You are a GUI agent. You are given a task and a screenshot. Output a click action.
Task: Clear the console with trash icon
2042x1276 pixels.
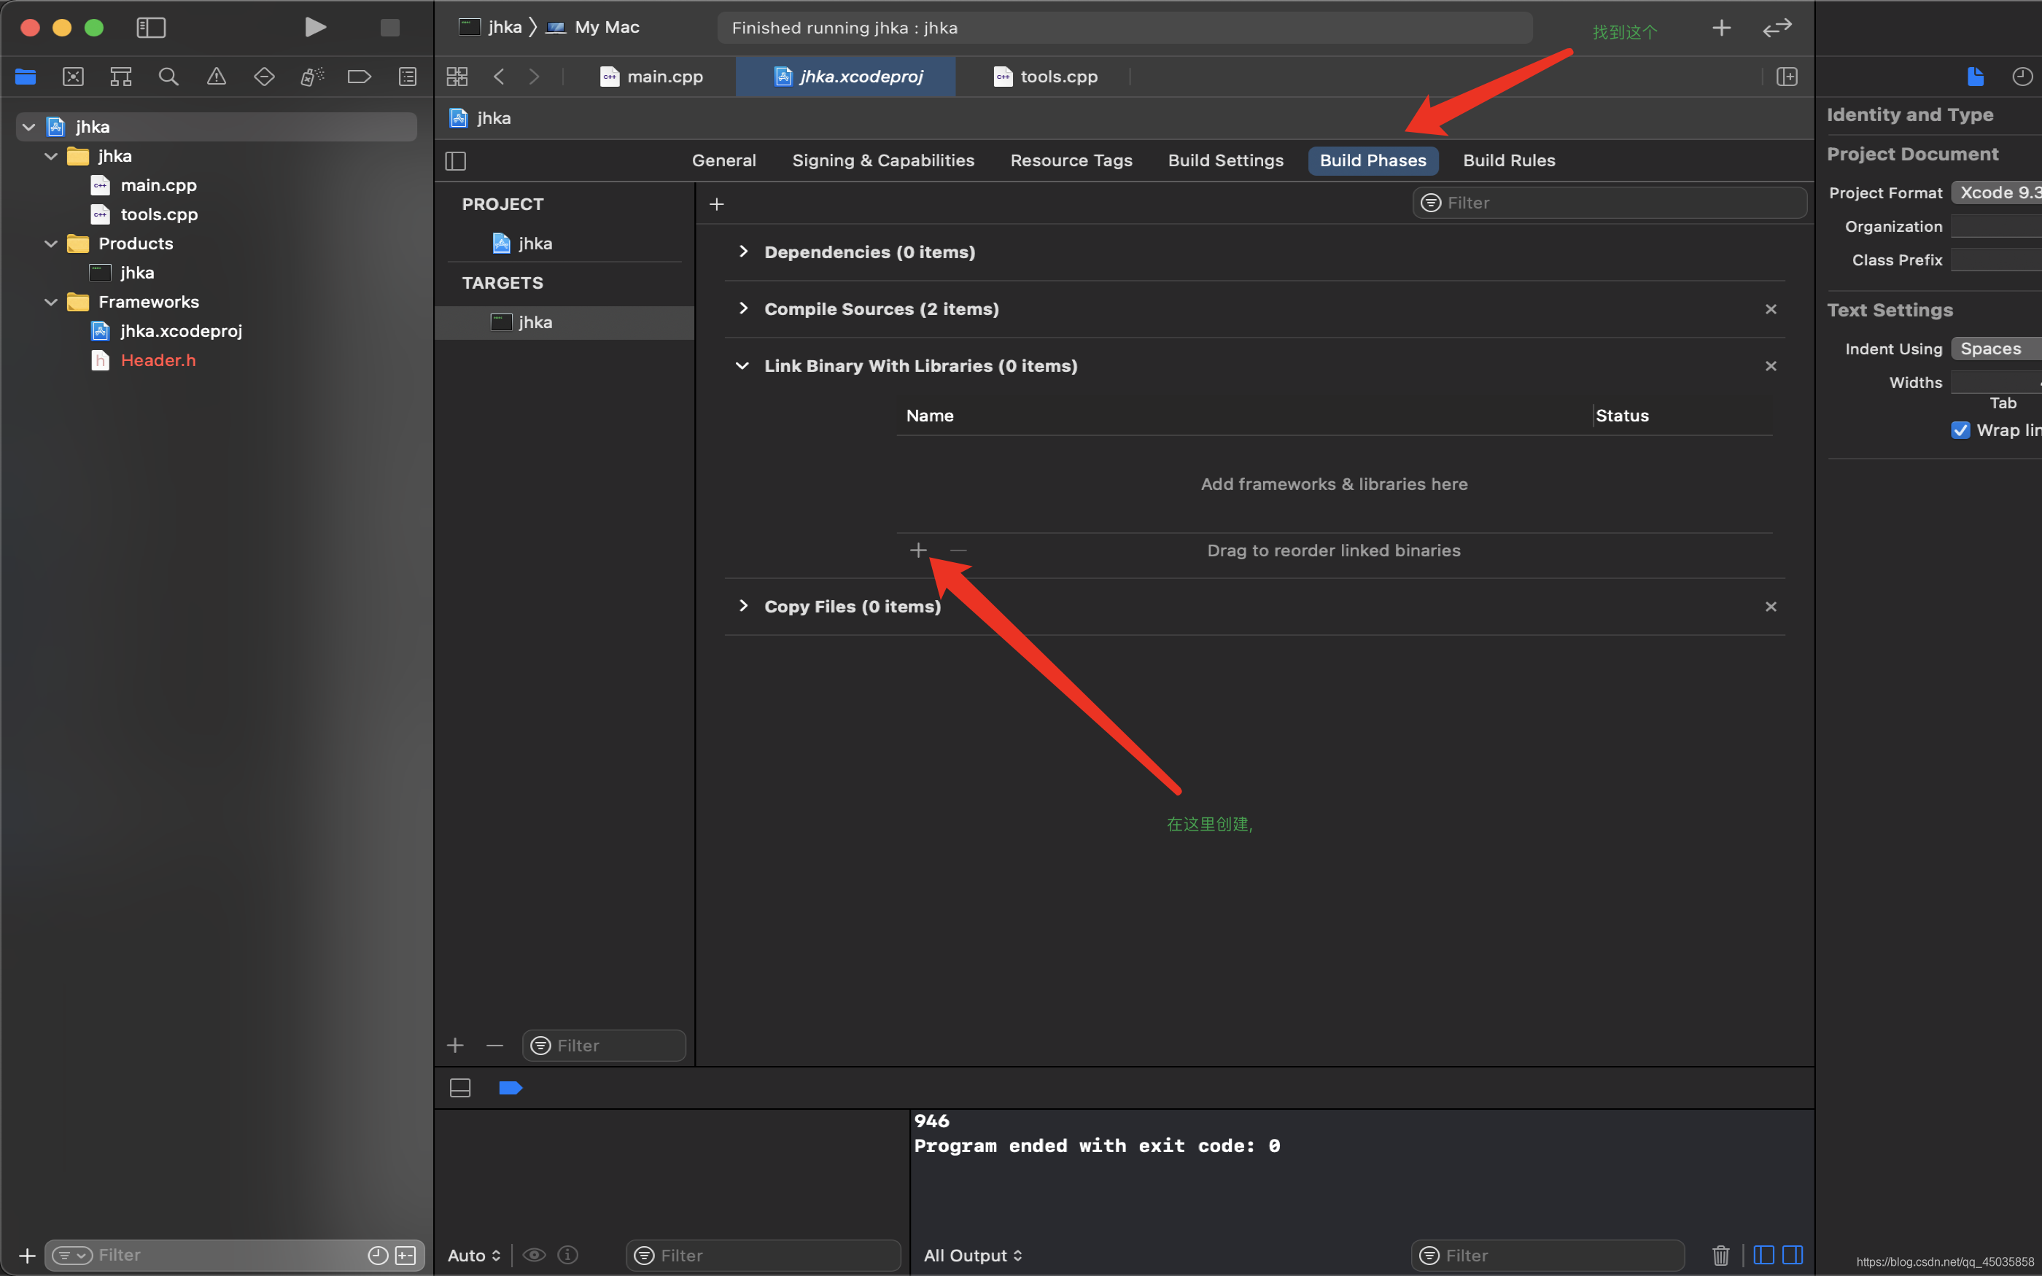(x=1720, y=1255)
